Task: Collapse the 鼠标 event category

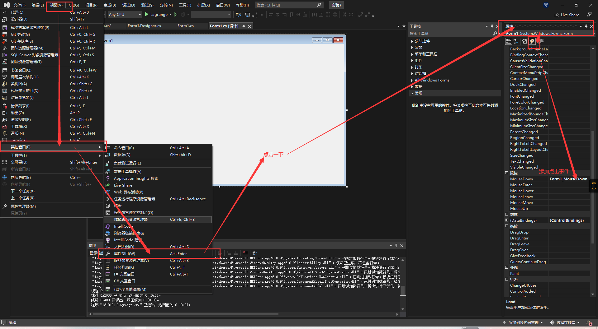Action: (x=507, y=173)
